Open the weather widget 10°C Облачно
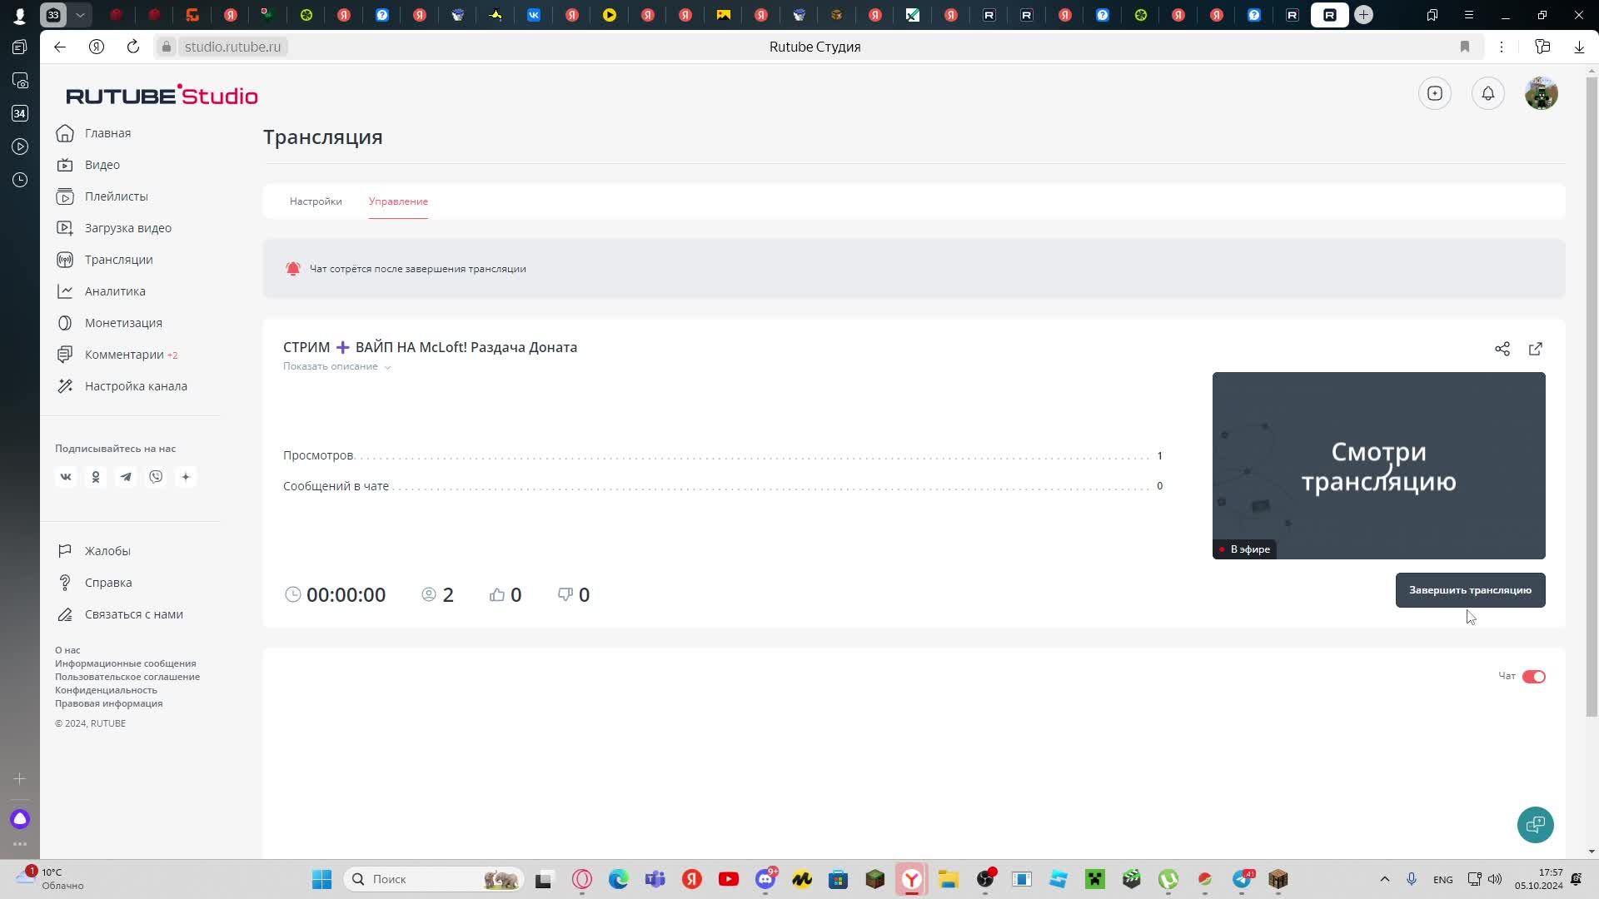 [50, 879]
